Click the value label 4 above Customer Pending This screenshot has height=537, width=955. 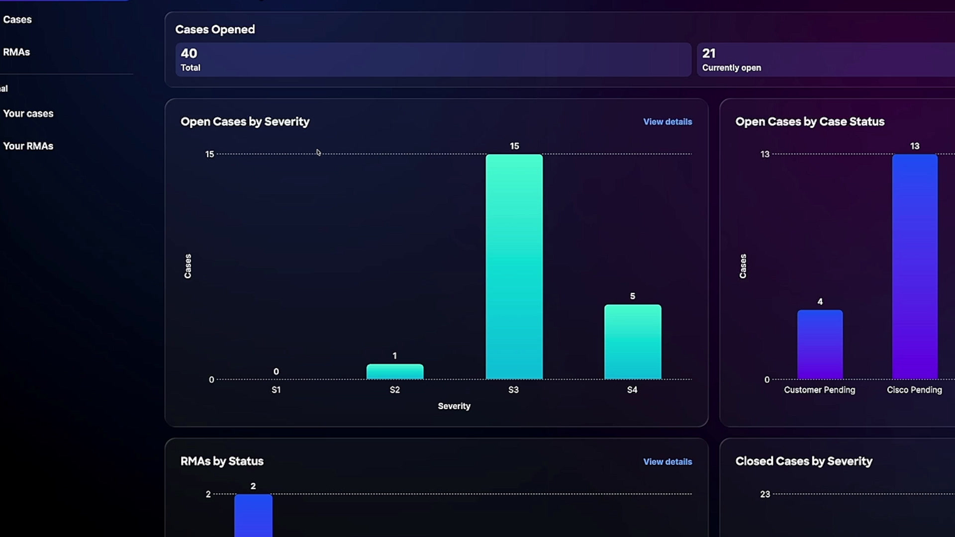(820, 302)
